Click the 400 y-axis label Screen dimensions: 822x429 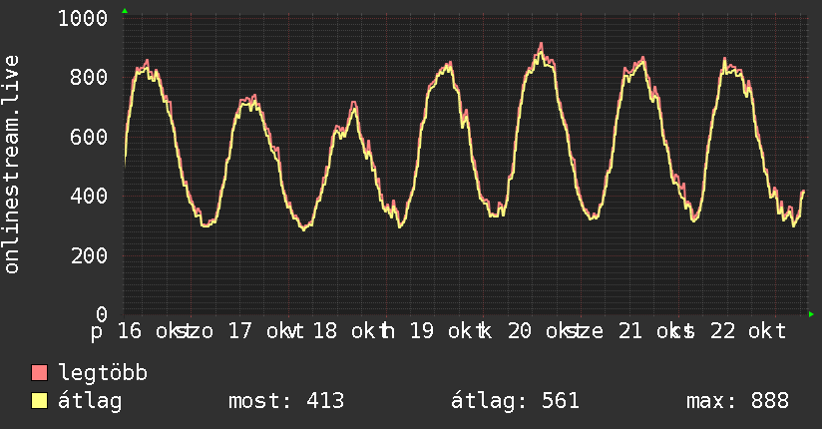pos(89,197)
